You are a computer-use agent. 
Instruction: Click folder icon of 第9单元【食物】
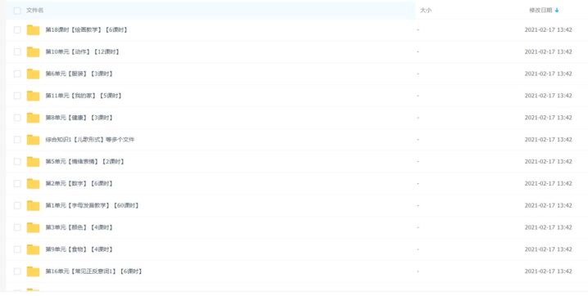click(33, 249)
